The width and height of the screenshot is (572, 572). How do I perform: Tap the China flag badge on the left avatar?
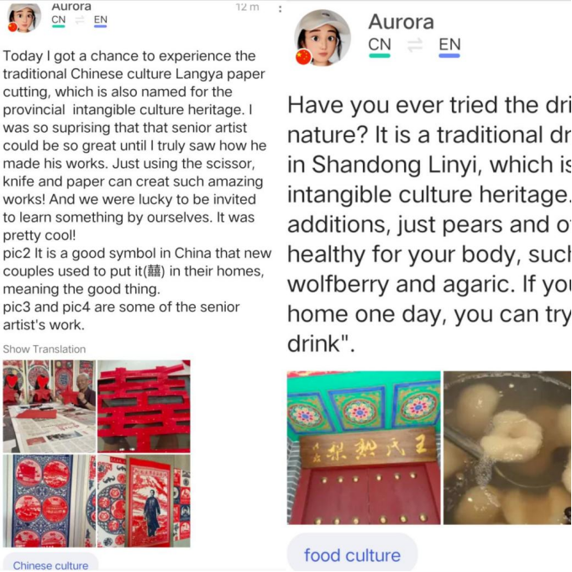tap(13, 28)
